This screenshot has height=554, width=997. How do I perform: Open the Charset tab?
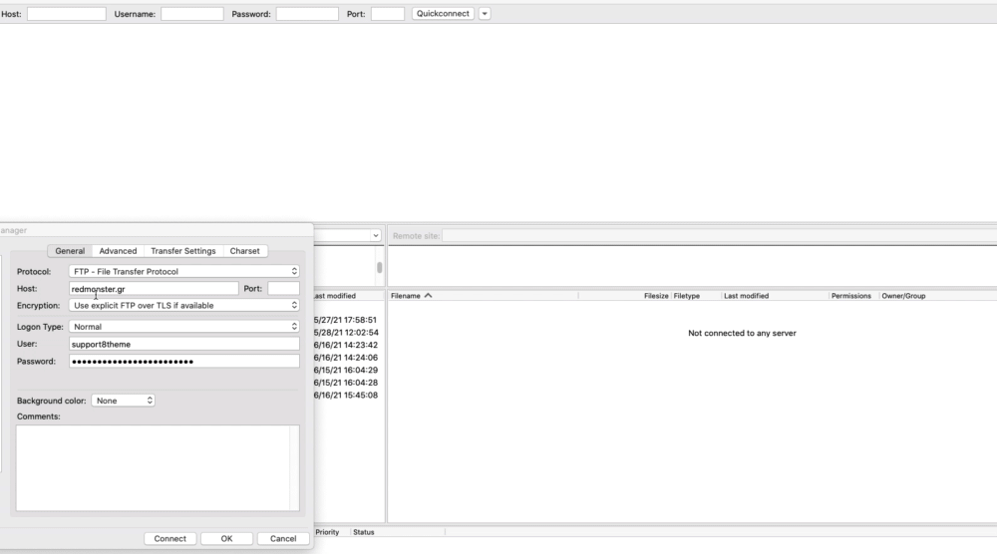click(245, 251)
